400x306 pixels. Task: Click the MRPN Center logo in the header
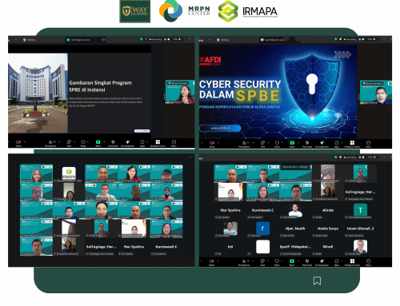click(x=184, y=11)
